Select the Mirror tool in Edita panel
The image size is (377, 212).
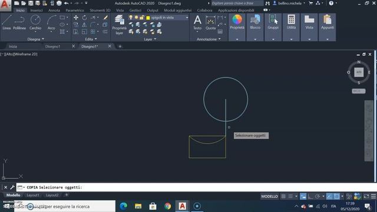tap(84, 25)
